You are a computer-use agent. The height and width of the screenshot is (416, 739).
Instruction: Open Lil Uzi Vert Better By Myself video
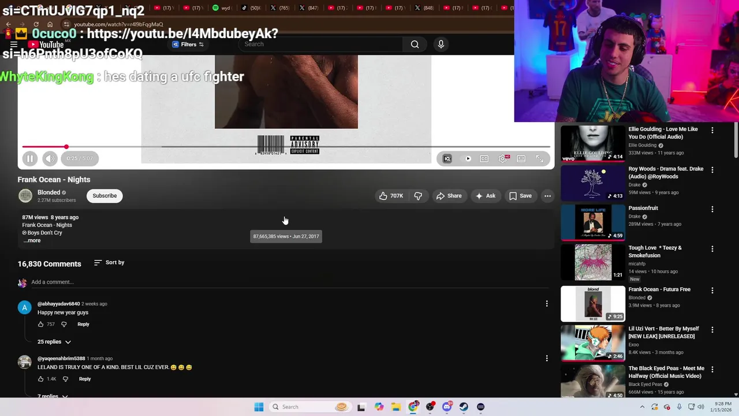(593, 343)
